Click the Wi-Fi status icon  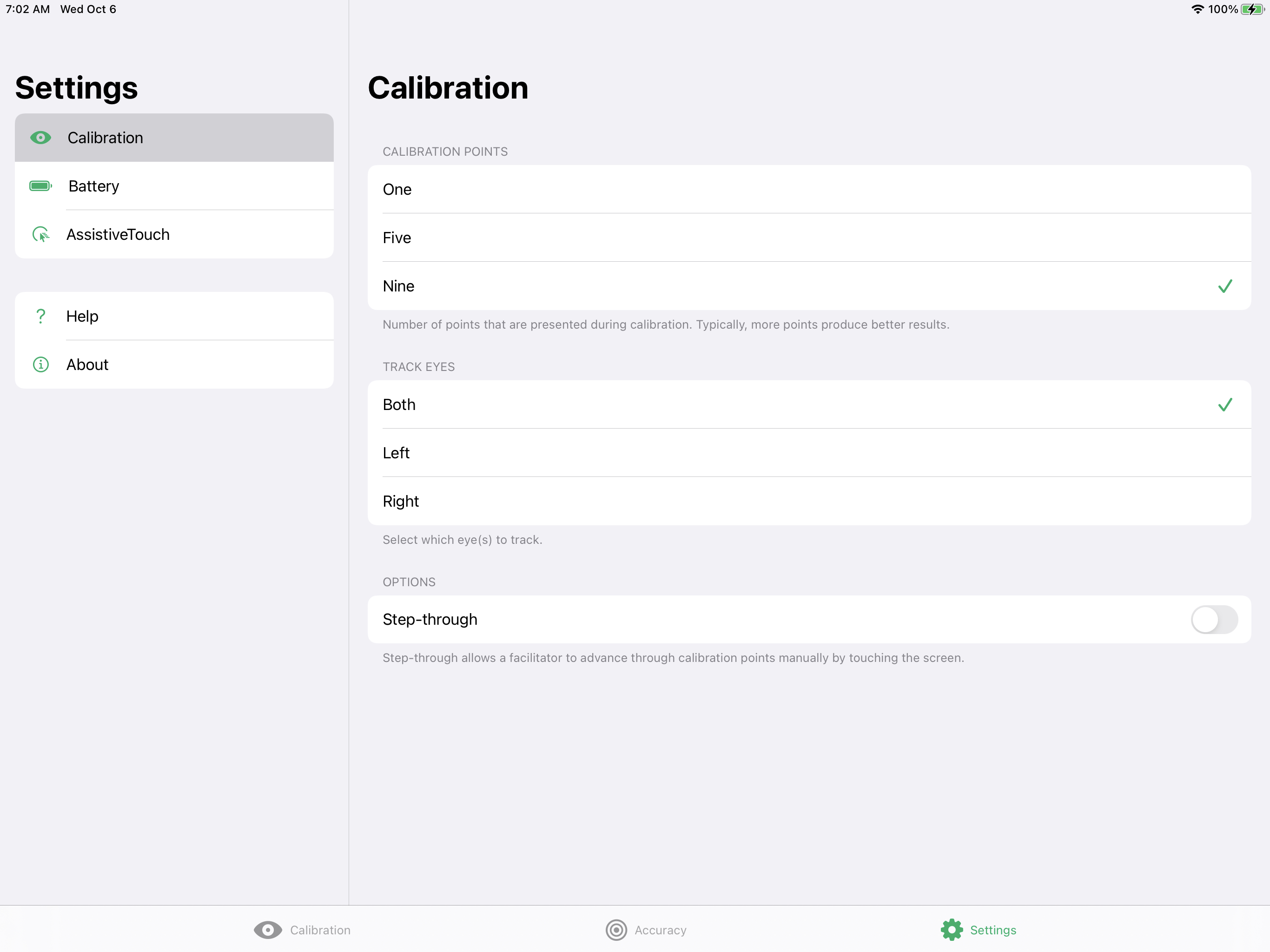pos(1197,9)
